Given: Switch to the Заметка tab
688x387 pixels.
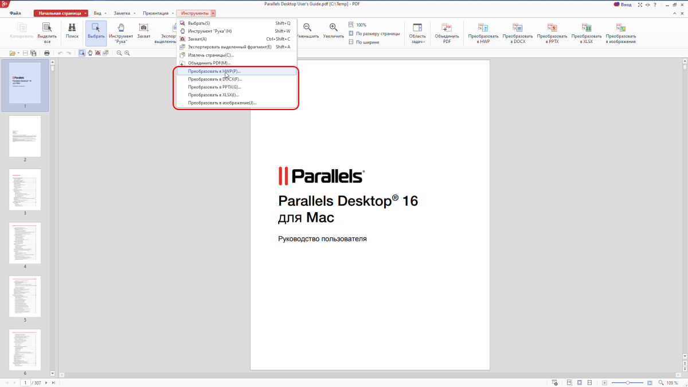Looking at the screenshot, I should pos(122,13).
